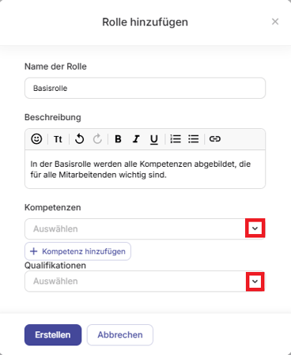The image size is (291, 355).
Task: Click the Qualifikationen Auswählen field
Action: [x=145, y=281]
